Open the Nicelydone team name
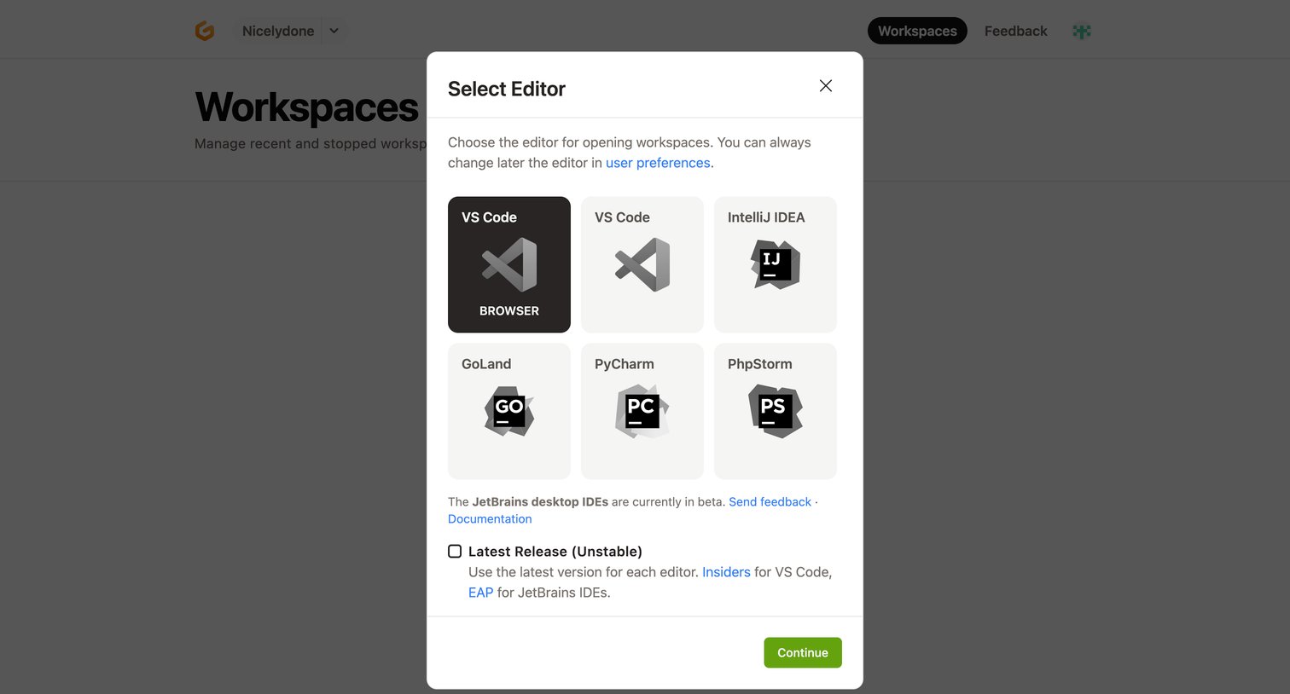 278,31
